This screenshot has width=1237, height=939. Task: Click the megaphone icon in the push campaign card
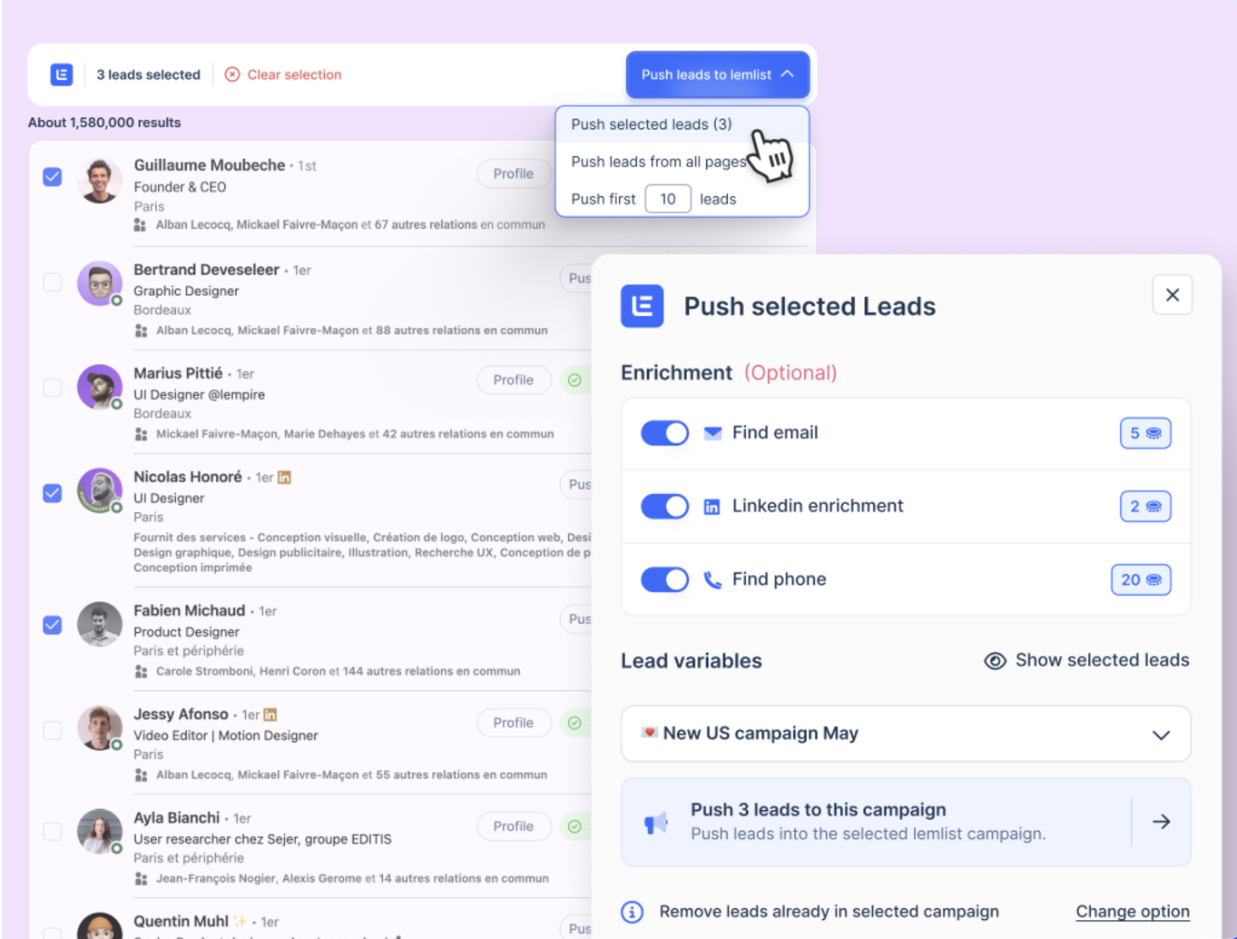tap(655, 823)
